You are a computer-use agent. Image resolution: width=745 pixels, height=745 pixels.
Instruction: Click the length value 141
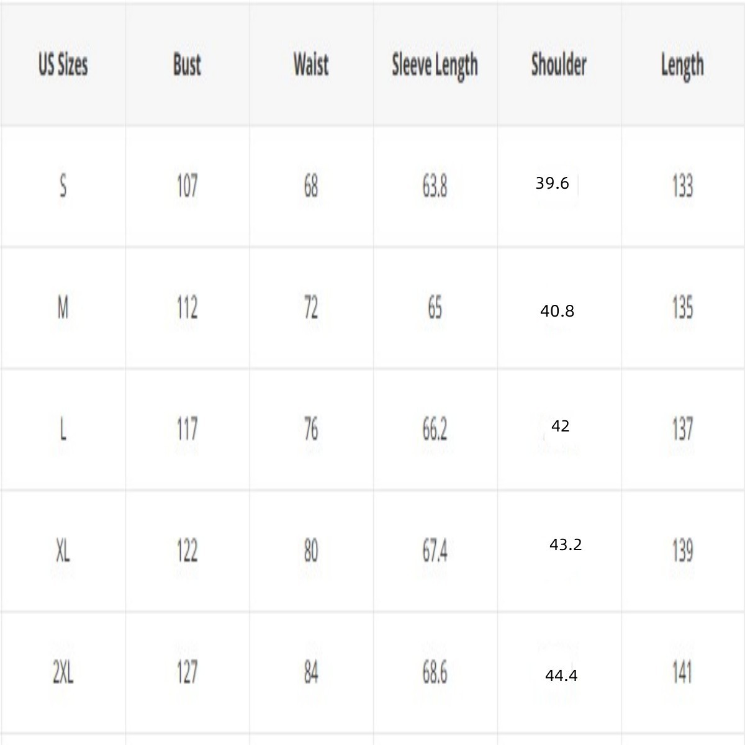point(682,672)
